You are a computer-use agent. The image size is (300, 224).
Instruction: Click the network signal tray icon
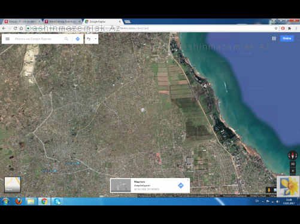point(272,201)
